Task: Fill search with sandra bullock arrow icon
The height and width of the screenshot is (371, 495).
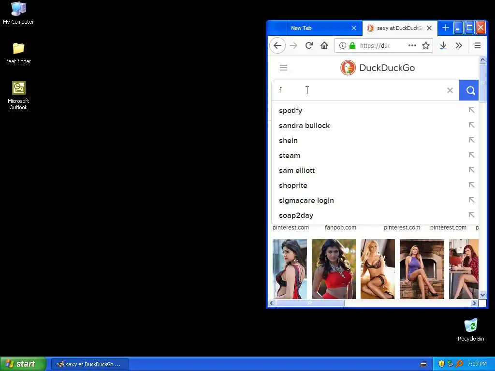Action: tap(471, 125)
